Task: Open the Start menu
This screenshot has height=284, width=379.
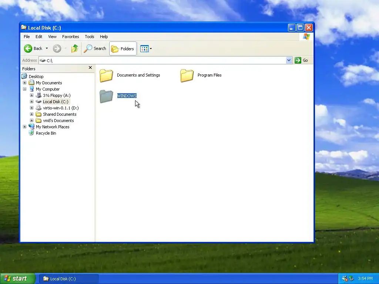Action: click(17, 279)
